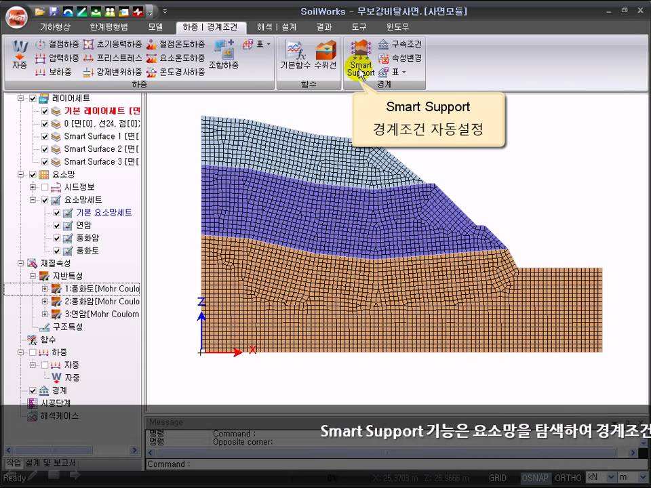Open the 조합하중 load combination tool
Screen dimensions: 651x488
pos(224,54)
